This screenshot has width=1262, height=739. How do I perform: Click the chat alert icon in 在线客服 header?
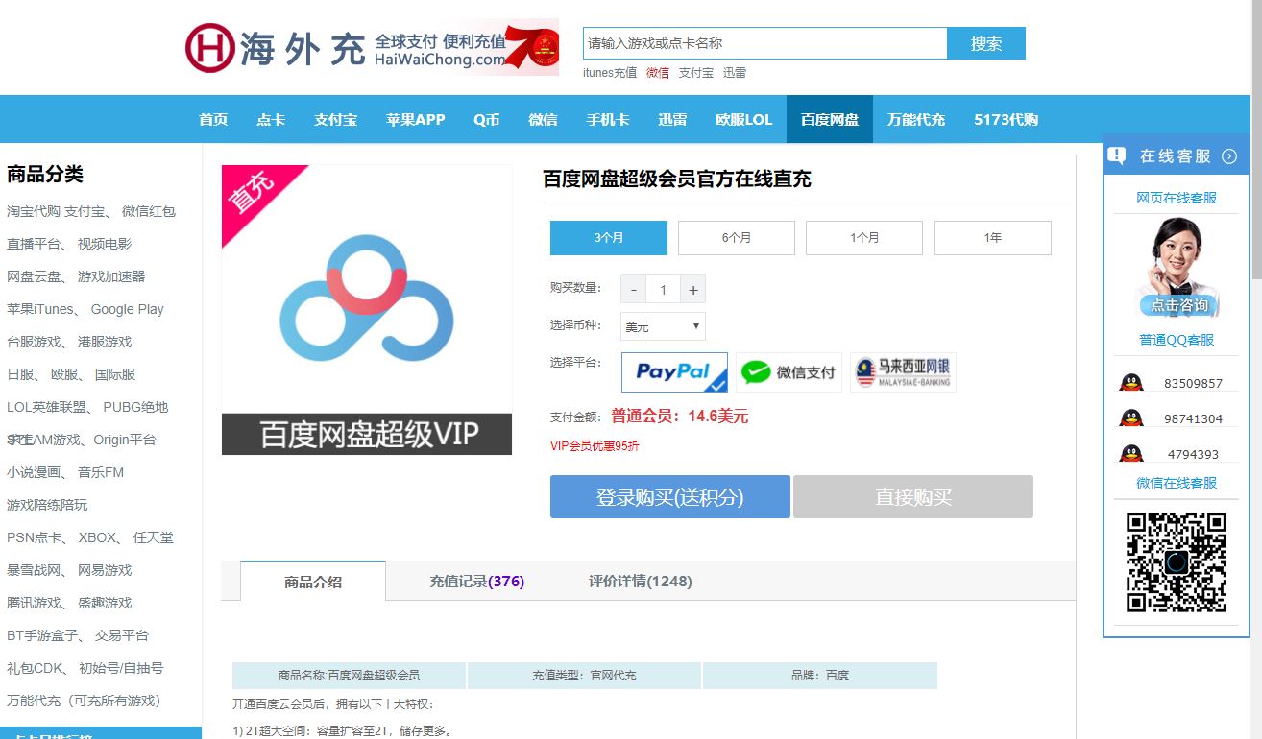[1117, 155]
